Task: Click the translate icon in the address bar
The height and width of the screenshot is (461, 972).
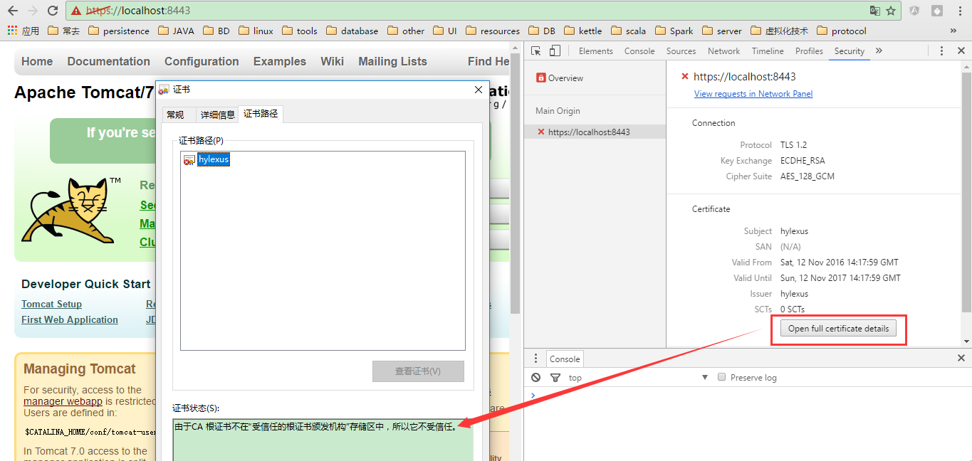Action: [x=875, y=11]
